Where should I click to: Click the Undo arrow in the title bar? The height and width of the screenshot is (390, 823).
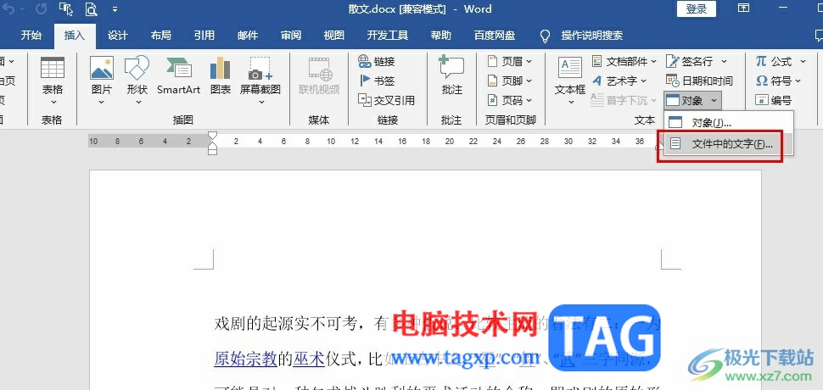[x=9, y=9]
